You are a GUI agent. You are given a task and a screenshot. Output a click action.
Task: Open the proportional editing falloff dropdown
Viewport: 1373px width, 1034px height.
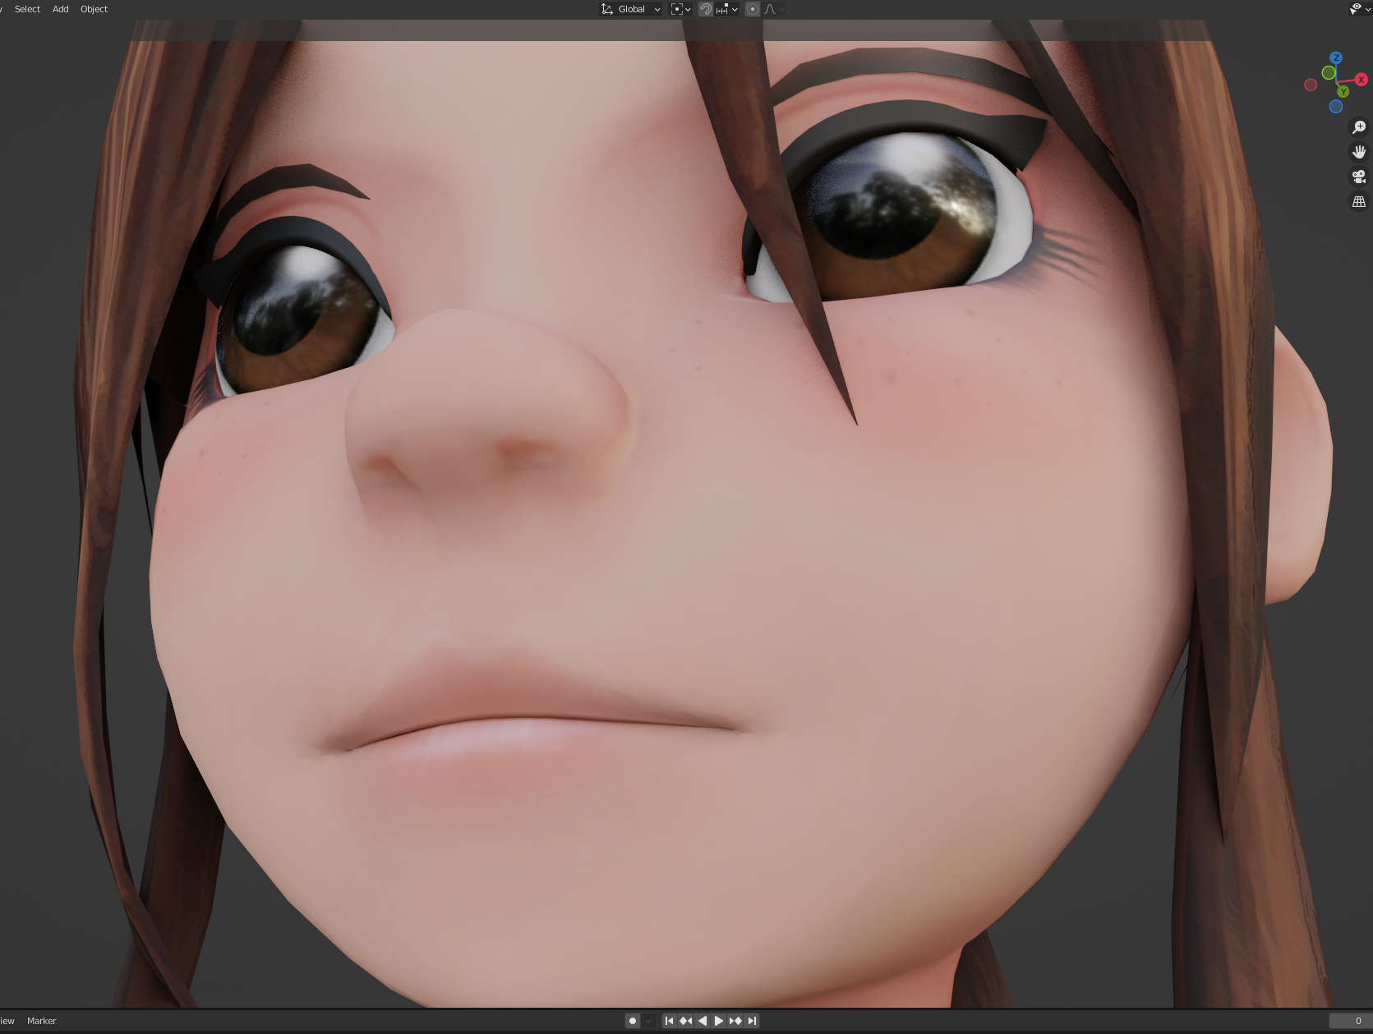click(774, 9)
